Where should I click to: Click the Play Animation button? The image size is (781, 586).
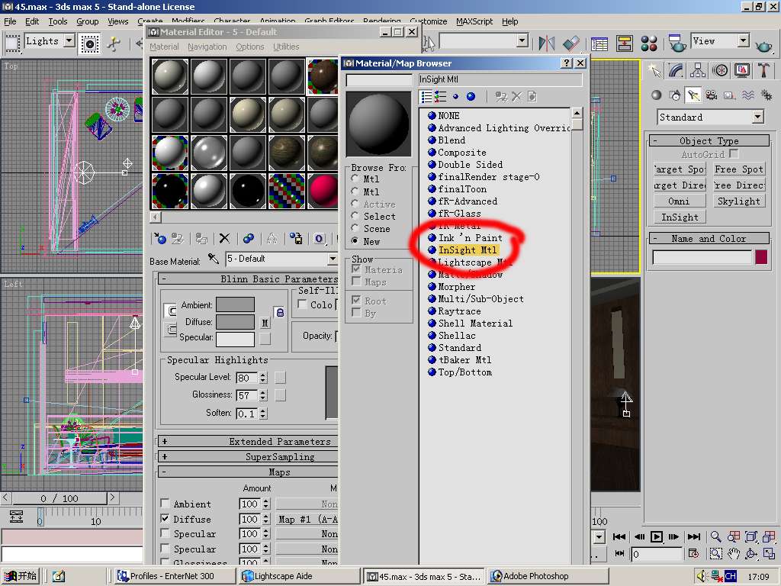click(x=657, y=536)
